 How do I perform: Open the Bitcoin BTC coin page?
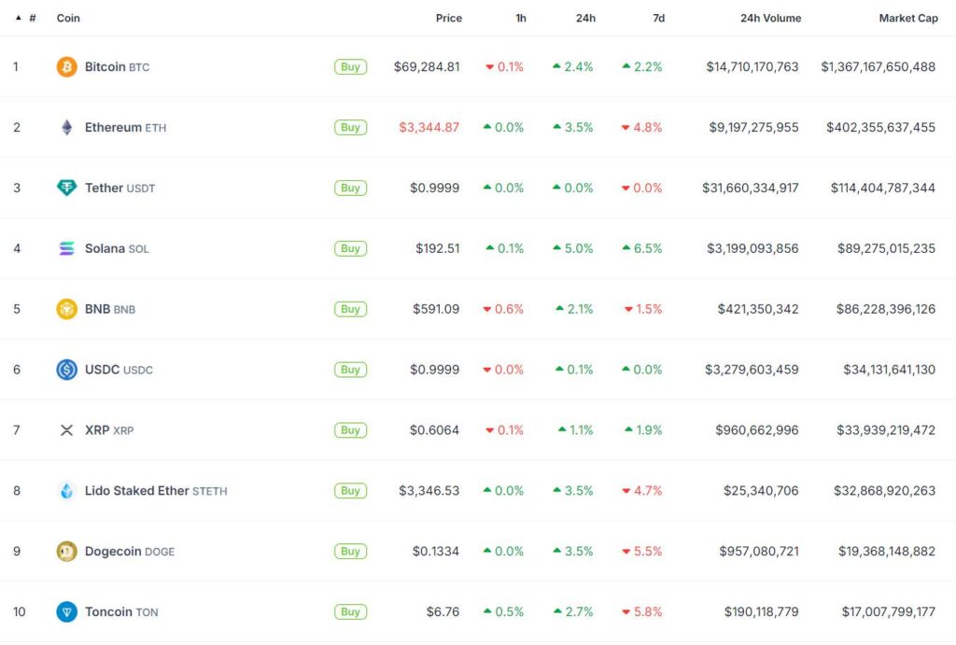tap(117, 66)
